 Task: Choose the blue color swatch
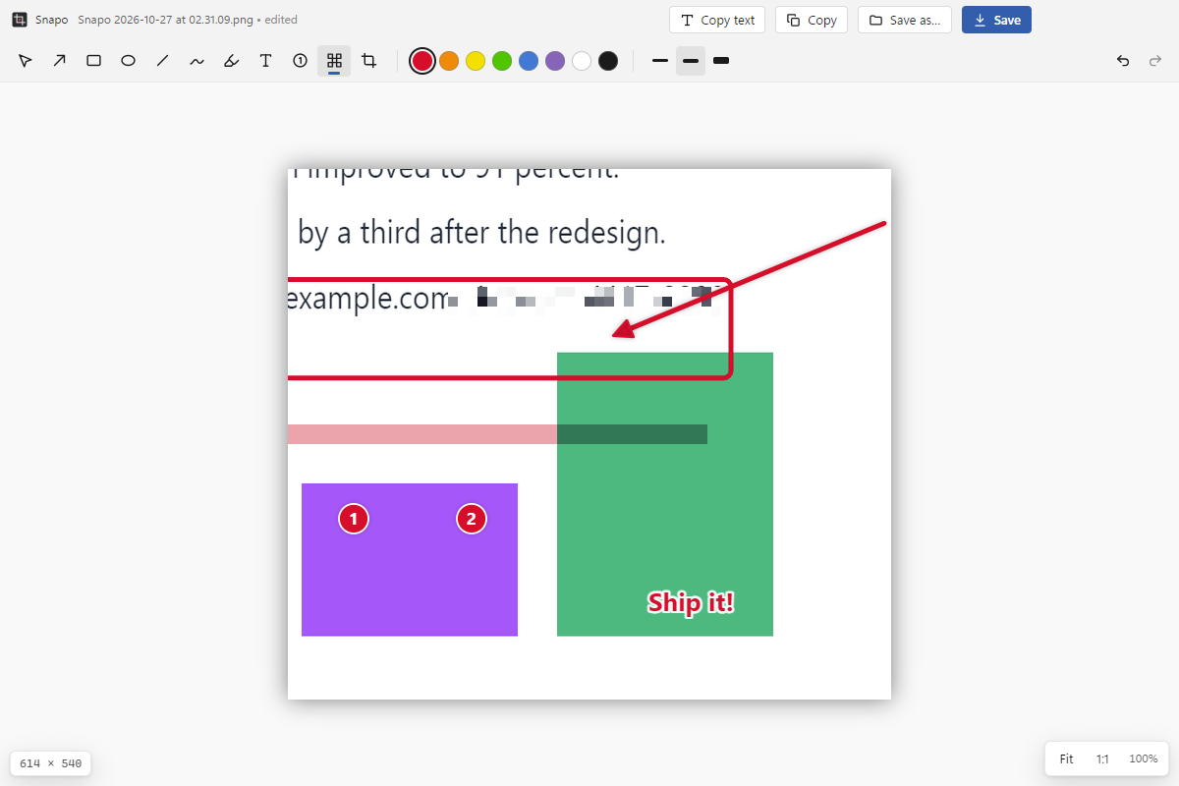click(529, 61)
